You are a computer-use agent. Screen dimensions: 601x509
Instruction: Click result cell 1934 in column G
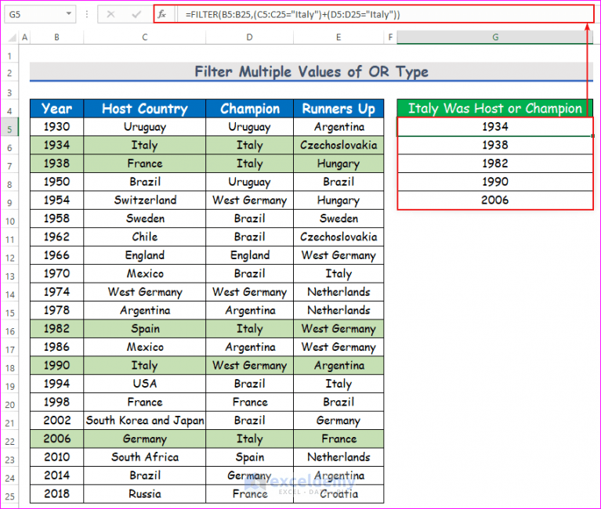tap(495, 127)
